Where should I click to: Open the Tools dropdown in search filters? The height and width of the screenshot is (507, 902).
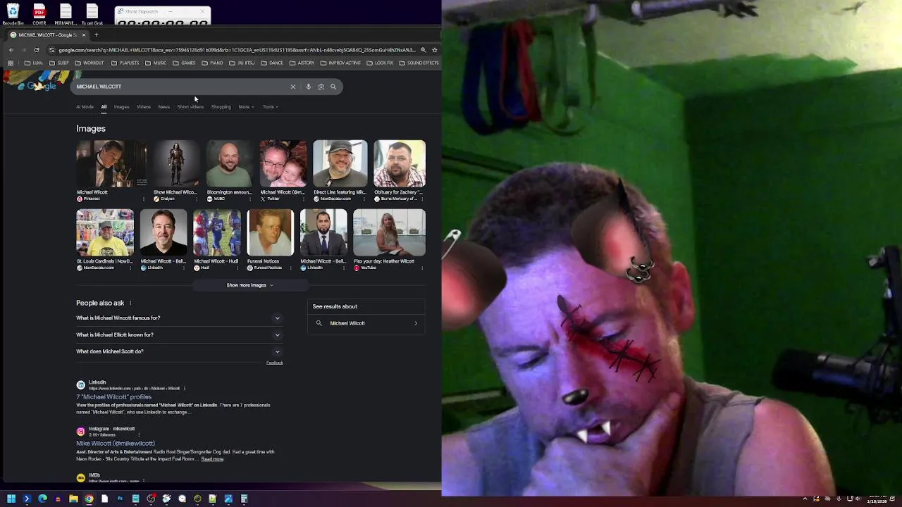[270, 107]
